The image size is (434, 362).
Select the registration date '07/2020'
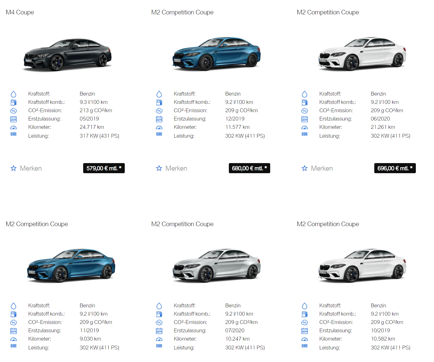click(235, 330)
